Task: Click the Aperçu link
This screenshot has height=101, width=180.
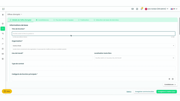Action: (x=129, y=92)
